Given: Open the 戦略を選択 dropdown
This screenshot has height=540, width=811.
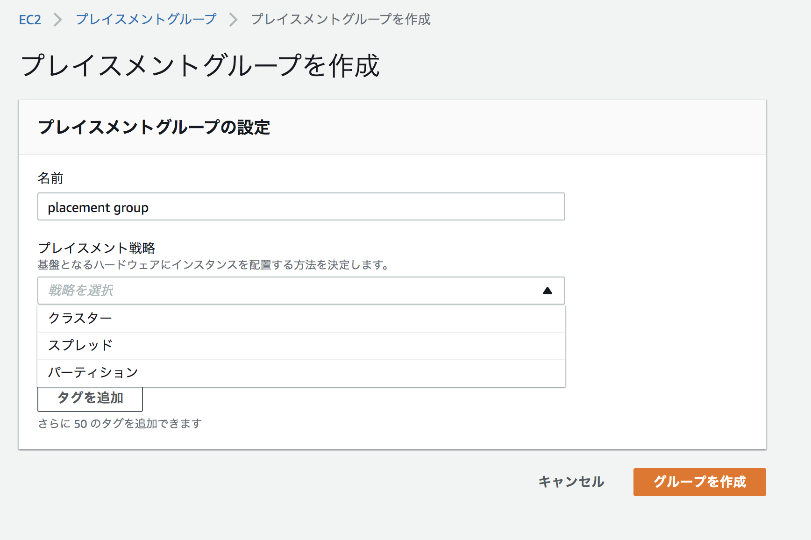Looking at the screenshot, I should click(280, 291).
